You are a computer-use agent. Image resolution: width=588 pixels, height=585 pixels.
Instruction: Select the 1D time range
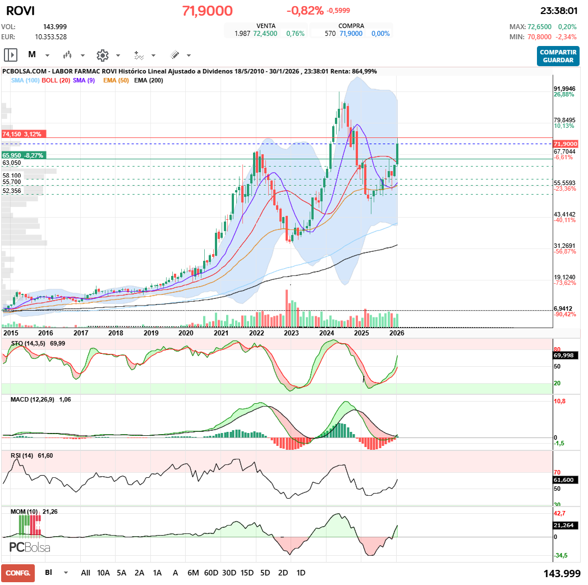click(x=301, y=573)
